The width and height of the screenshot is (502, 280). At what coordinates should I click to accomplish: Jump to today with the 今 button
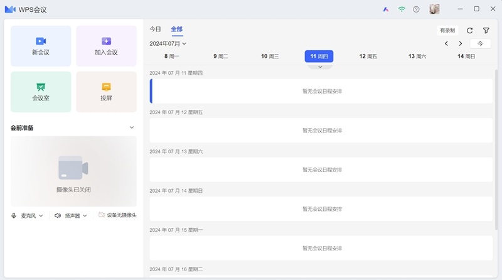[x=481, y=43]
